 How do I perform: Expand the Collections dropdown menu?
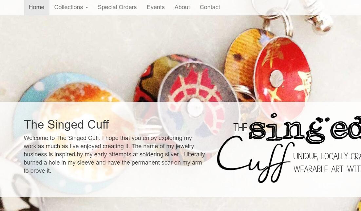pos(71,7)
